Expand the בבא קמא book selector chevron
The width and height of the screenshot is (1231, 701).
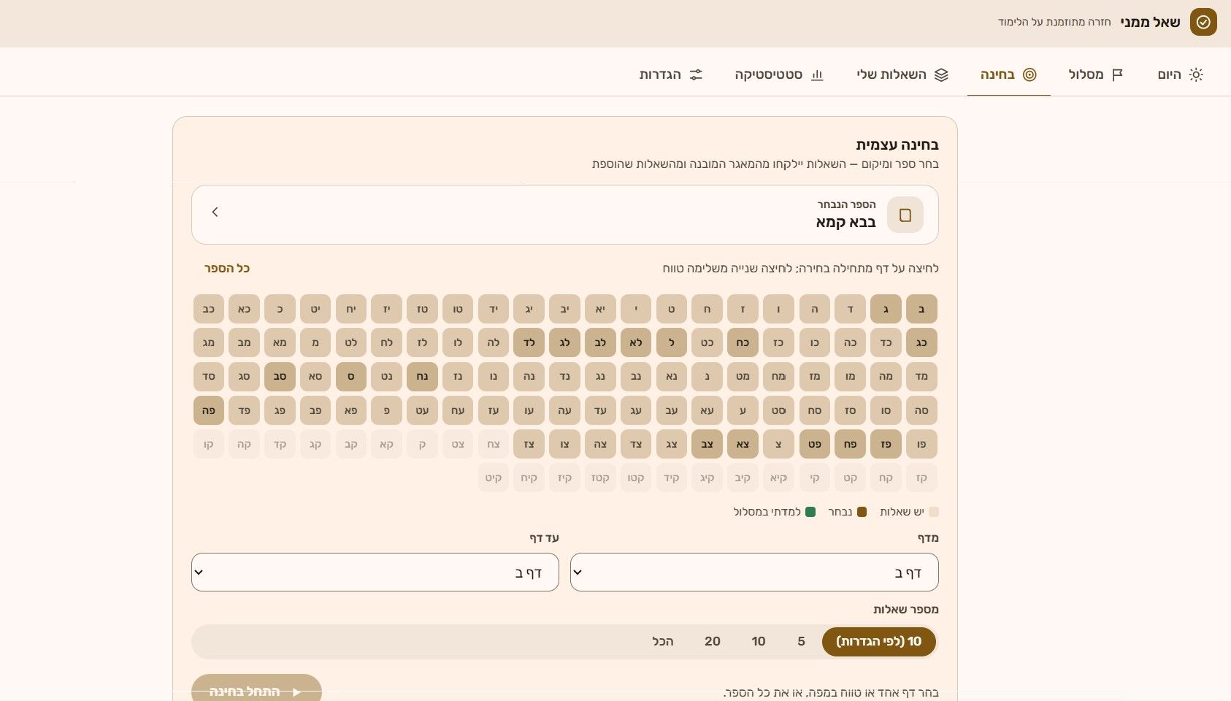(215, 212)
